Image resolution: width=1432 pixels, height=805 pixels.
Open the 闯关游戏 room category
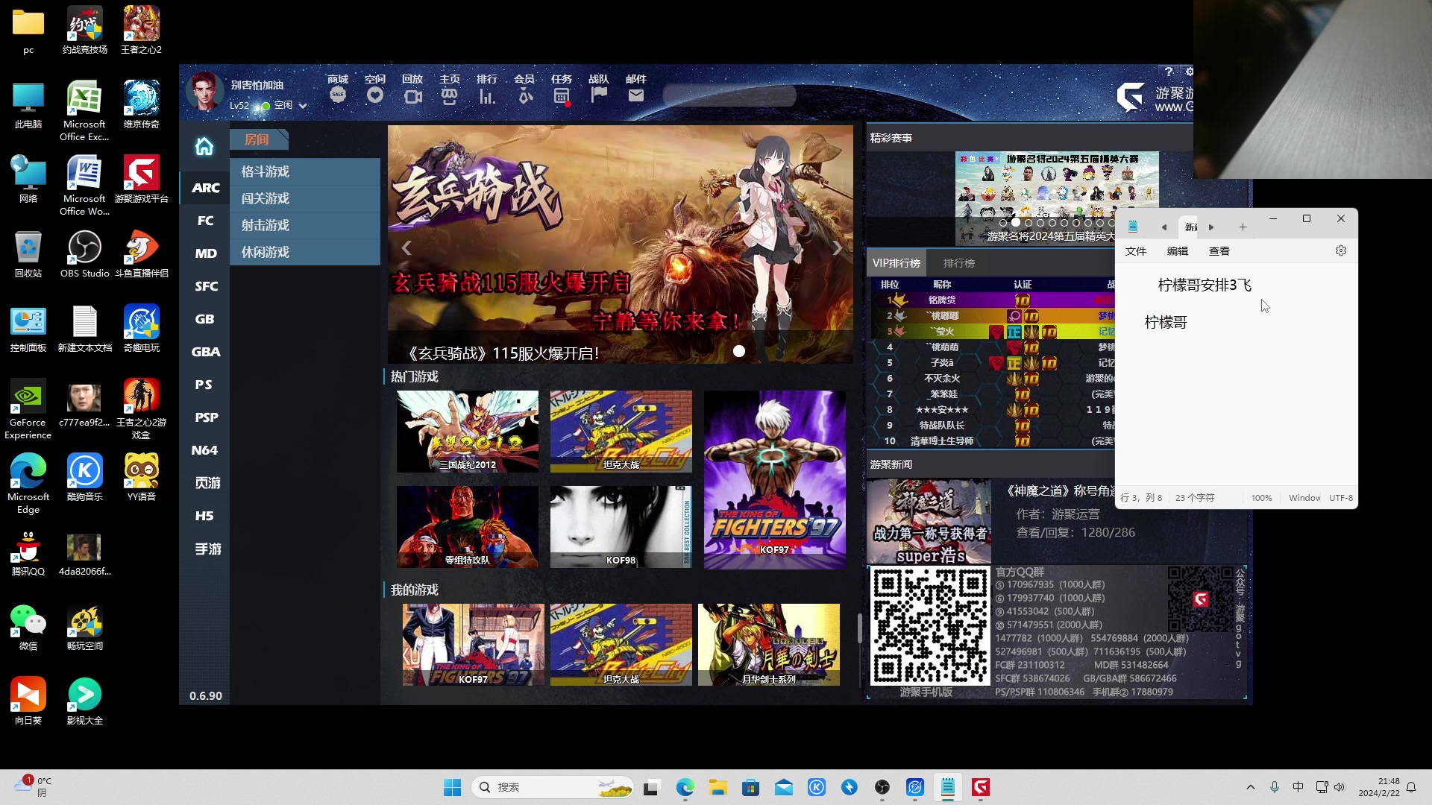305,198
